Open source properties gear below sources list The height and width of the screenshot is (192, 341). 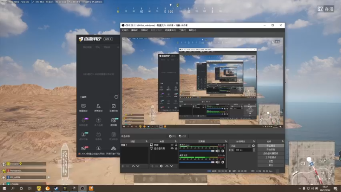pos(161,166)
